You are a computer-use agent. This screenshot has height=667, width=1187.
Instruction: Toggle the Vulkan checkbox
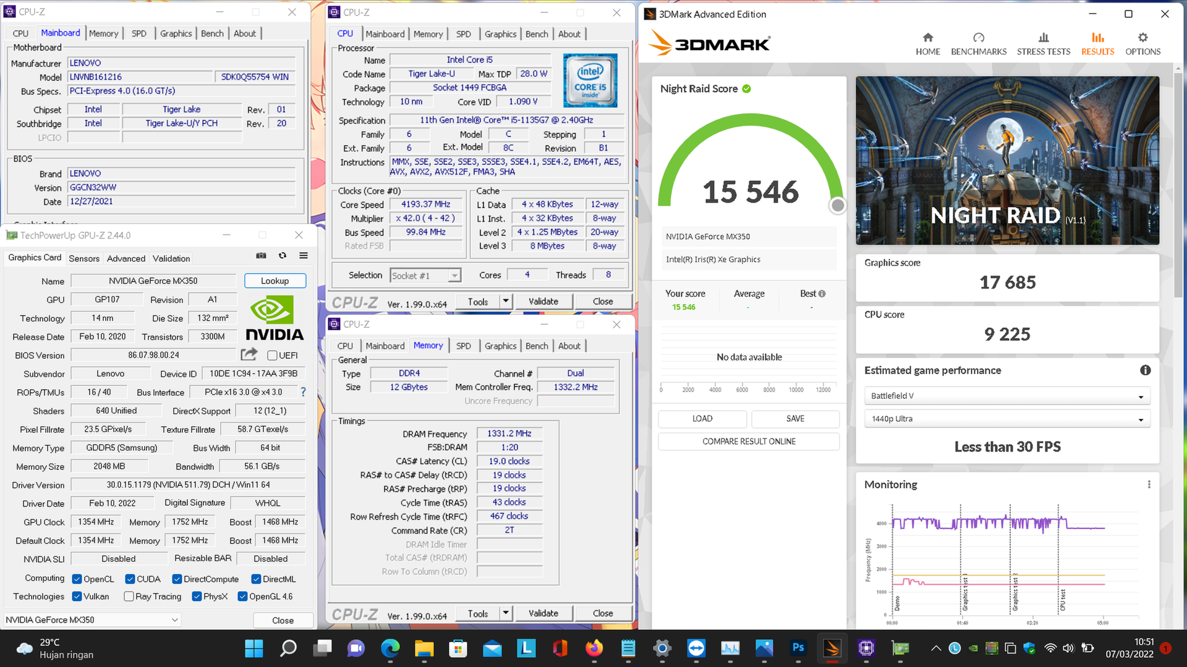pos(77,597)
